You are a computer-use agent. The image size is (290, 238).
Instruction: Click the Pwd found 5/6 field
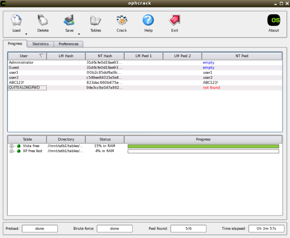188,228
